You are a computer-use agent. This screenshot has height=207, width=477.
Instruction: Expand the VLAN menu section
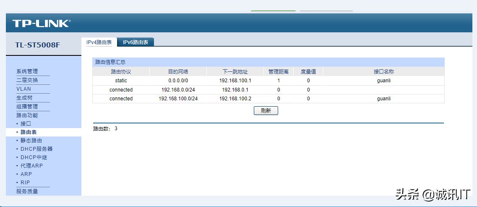pyautogui.click(x=24, y=89)
